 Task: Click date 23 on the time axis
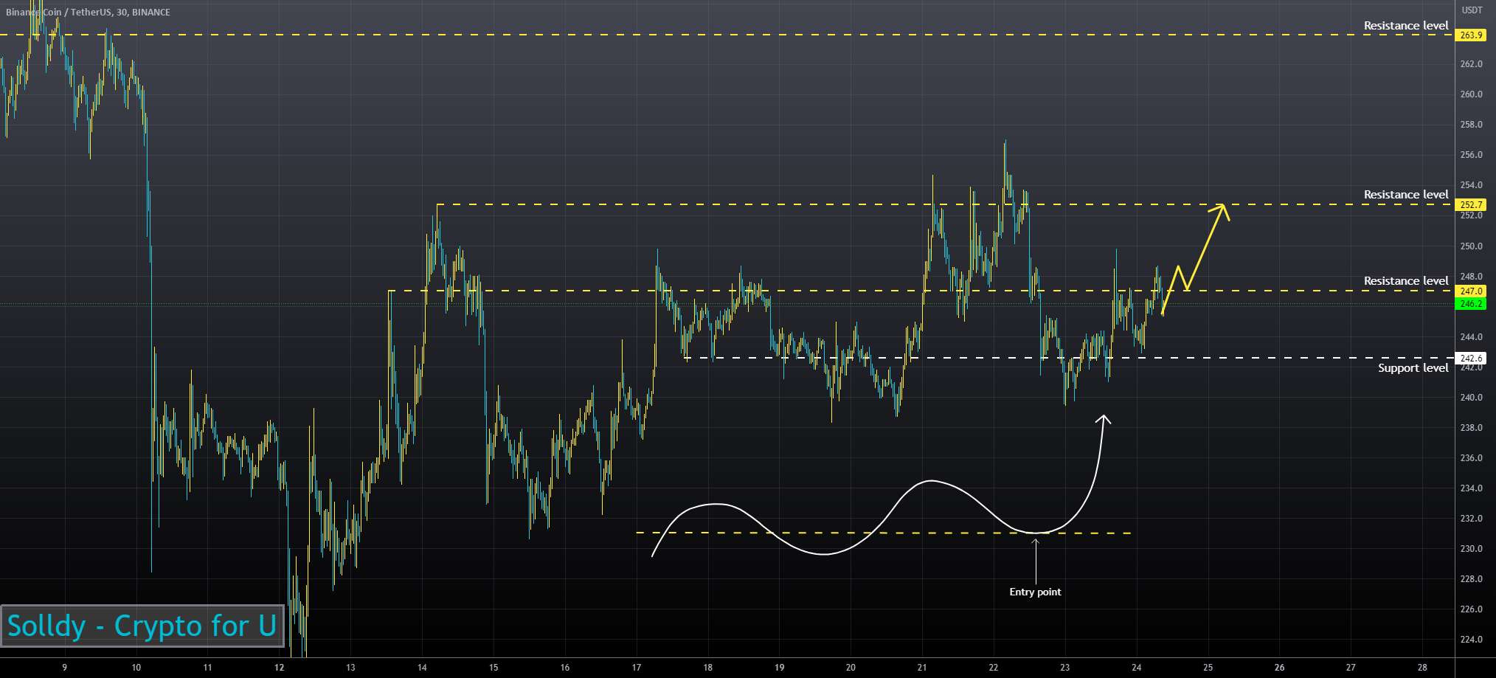(1065, 668)
